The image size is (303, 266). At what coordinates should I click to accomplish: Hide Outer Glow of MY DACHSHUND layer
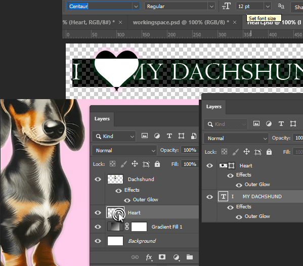[x=239, y=217]
